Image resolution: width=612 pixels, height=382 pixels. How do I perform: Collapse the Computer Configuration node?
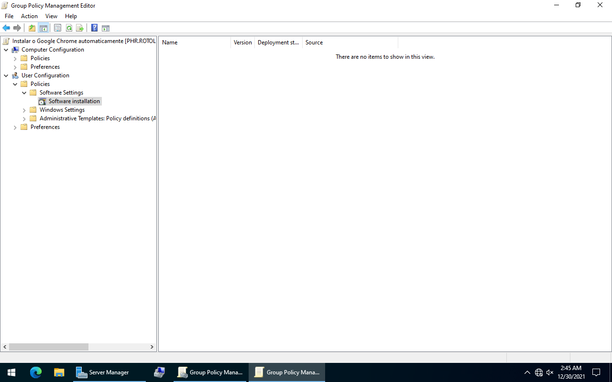pyautogui.click(x=6, y=50)
